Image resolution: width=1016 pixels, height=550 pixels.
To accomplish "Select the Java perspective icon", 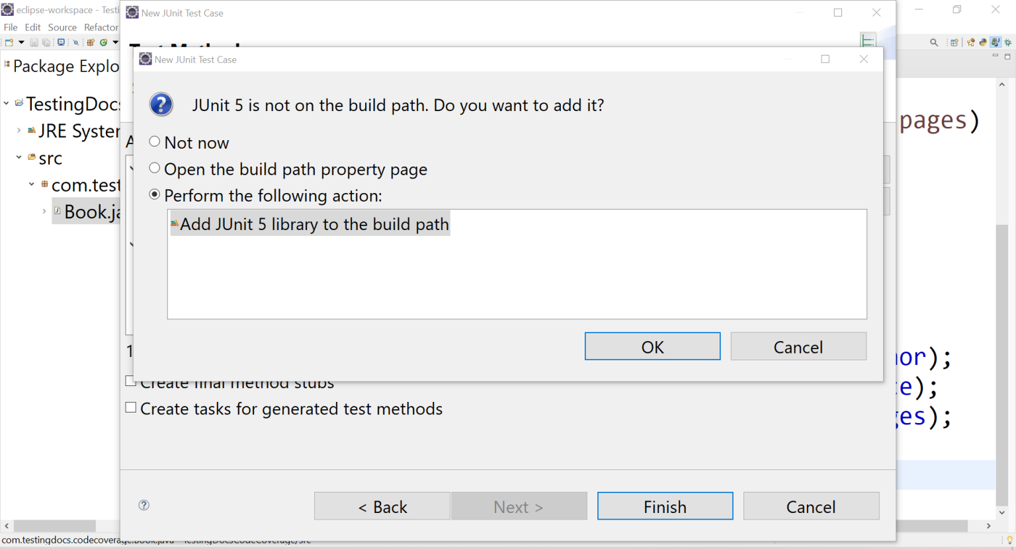I will (x=995, y=42).
